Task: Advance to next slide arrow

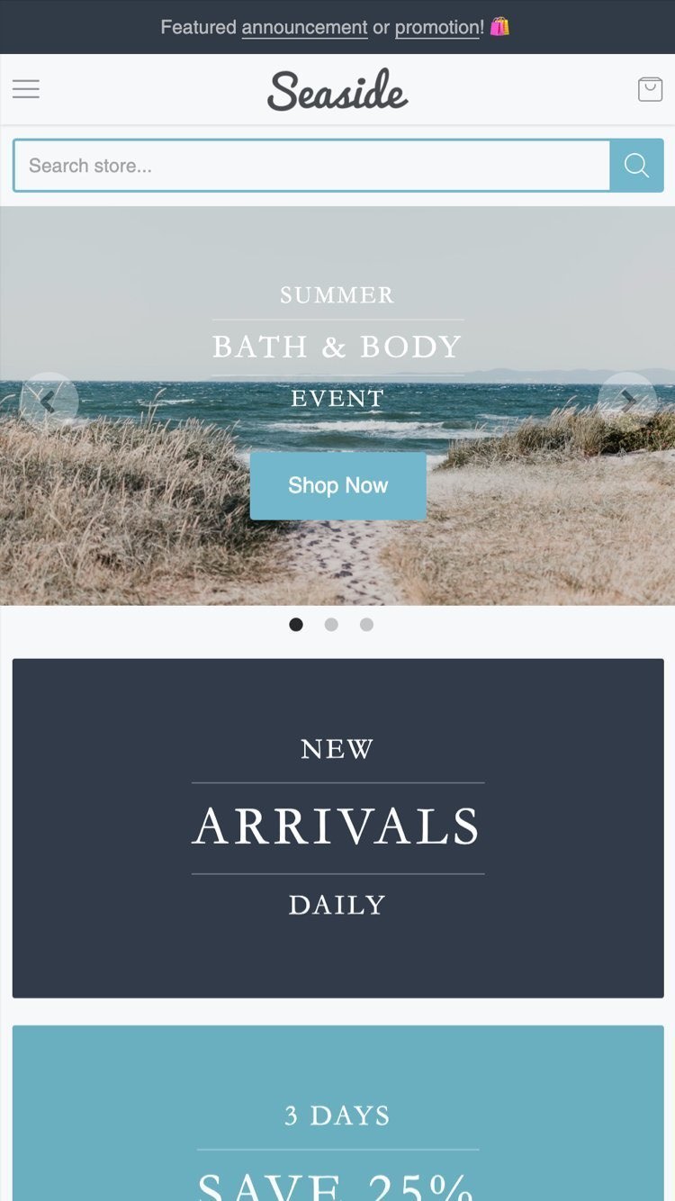Action: click(627, 402)
